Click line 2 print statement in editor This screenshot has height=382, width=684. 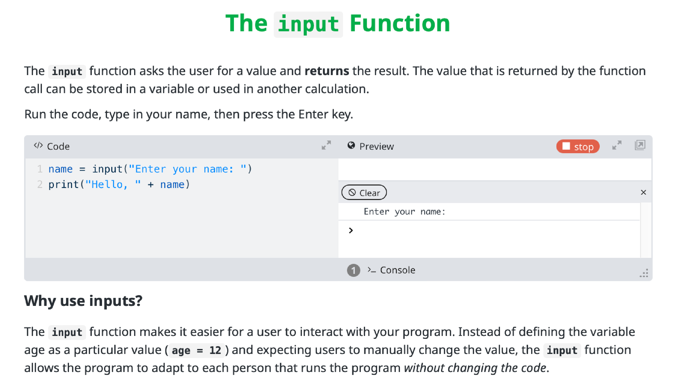(119, 184)
